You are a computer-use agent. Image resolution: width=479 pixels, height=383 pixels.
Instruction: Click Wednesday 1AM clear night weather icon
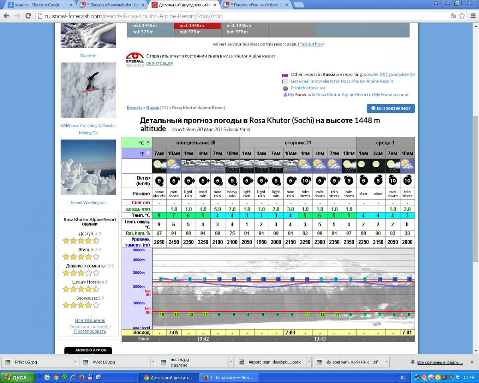363,166
